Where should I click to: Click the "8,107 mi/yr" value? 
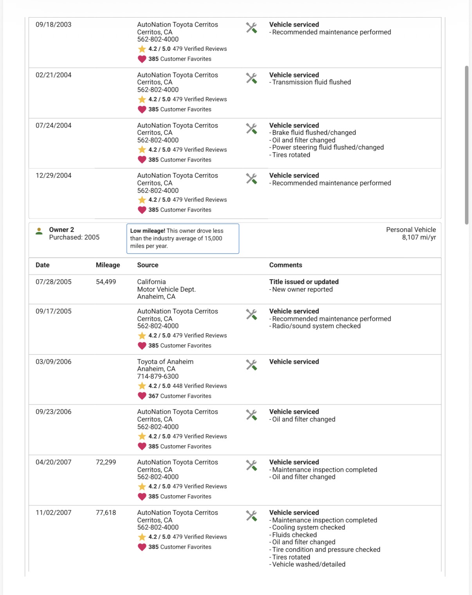point(419,237)
